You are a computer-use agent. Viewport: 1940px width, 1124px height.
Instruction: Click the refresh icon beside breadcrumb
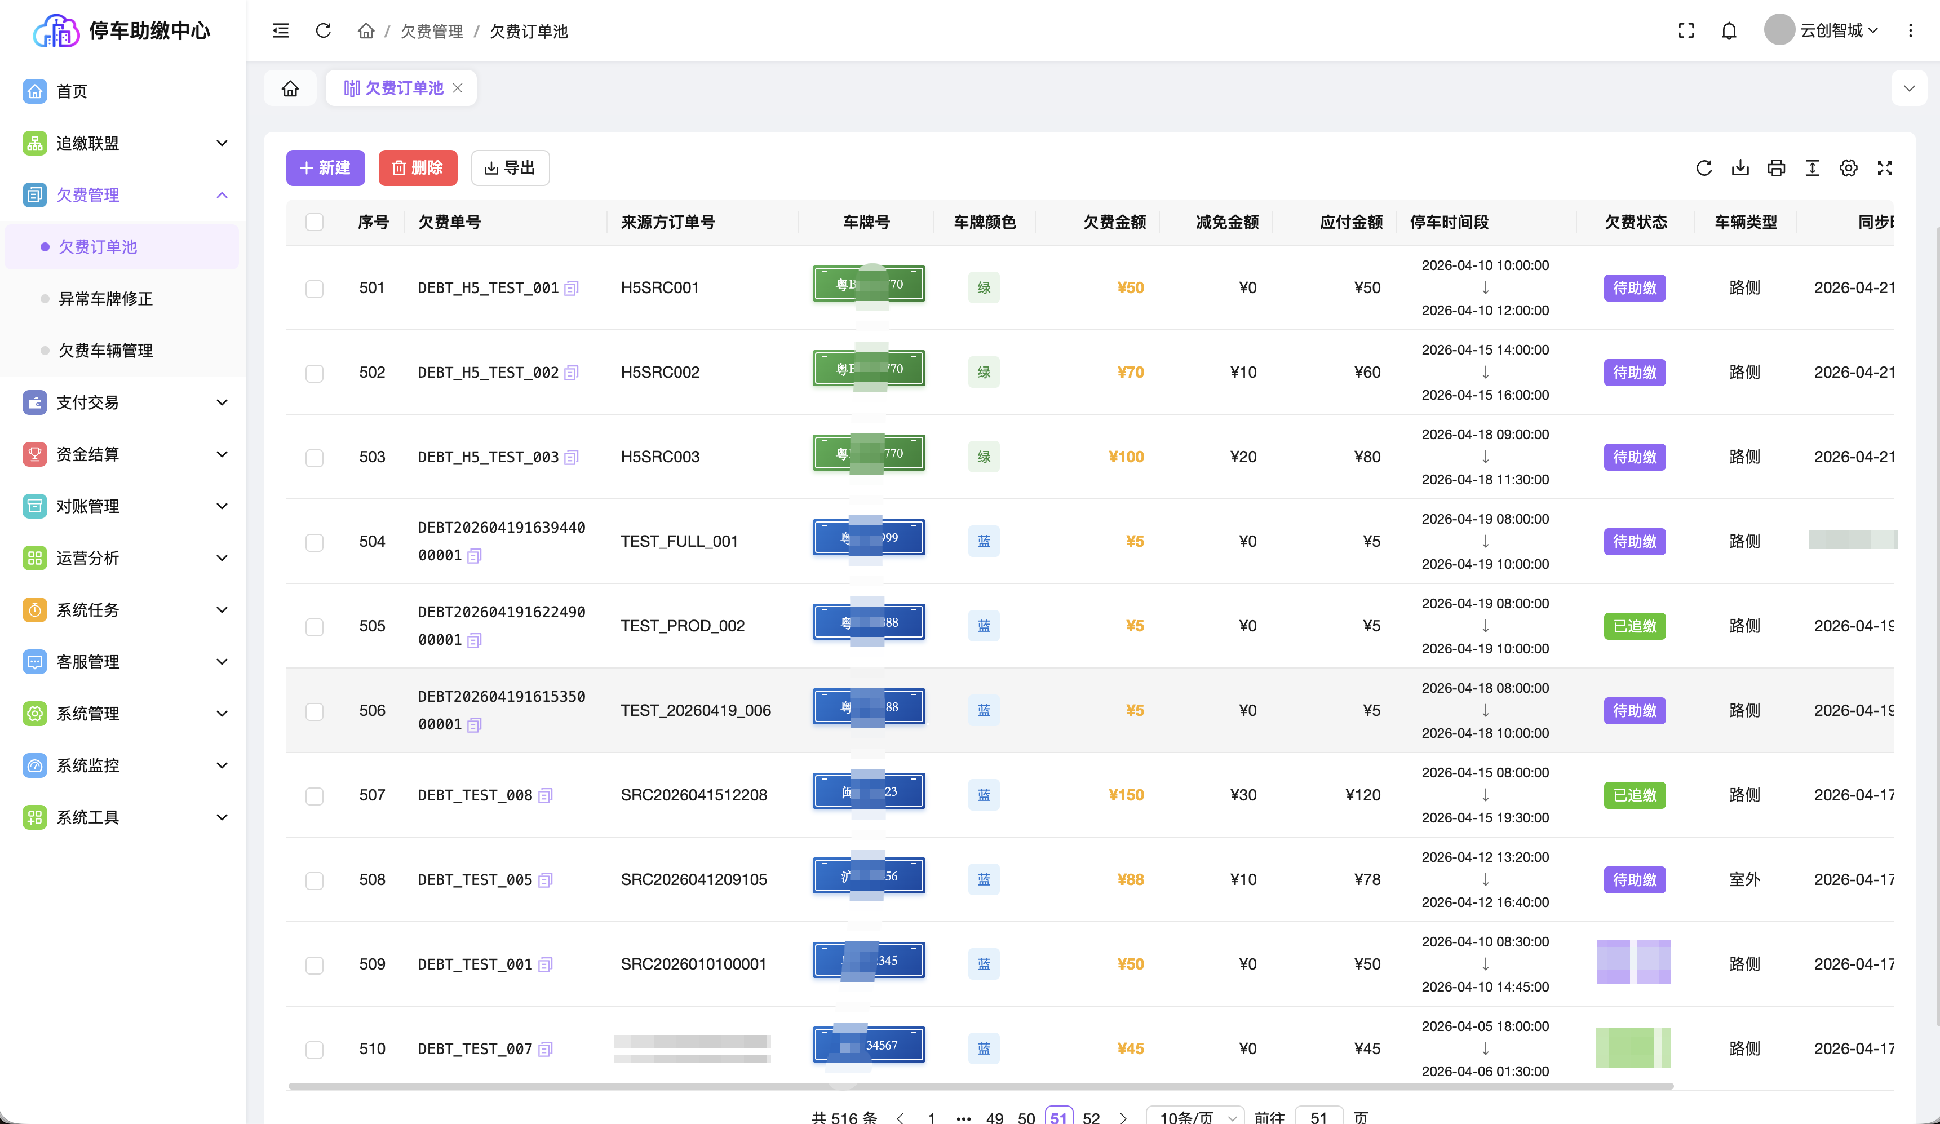click(x=324, y=31)
